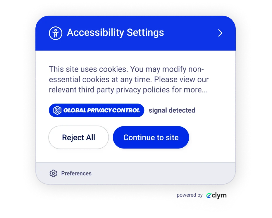Click the right-pointing chevron icon in the header
The height and width of the screenshot is (218, 272).
(x=220, y=33)
